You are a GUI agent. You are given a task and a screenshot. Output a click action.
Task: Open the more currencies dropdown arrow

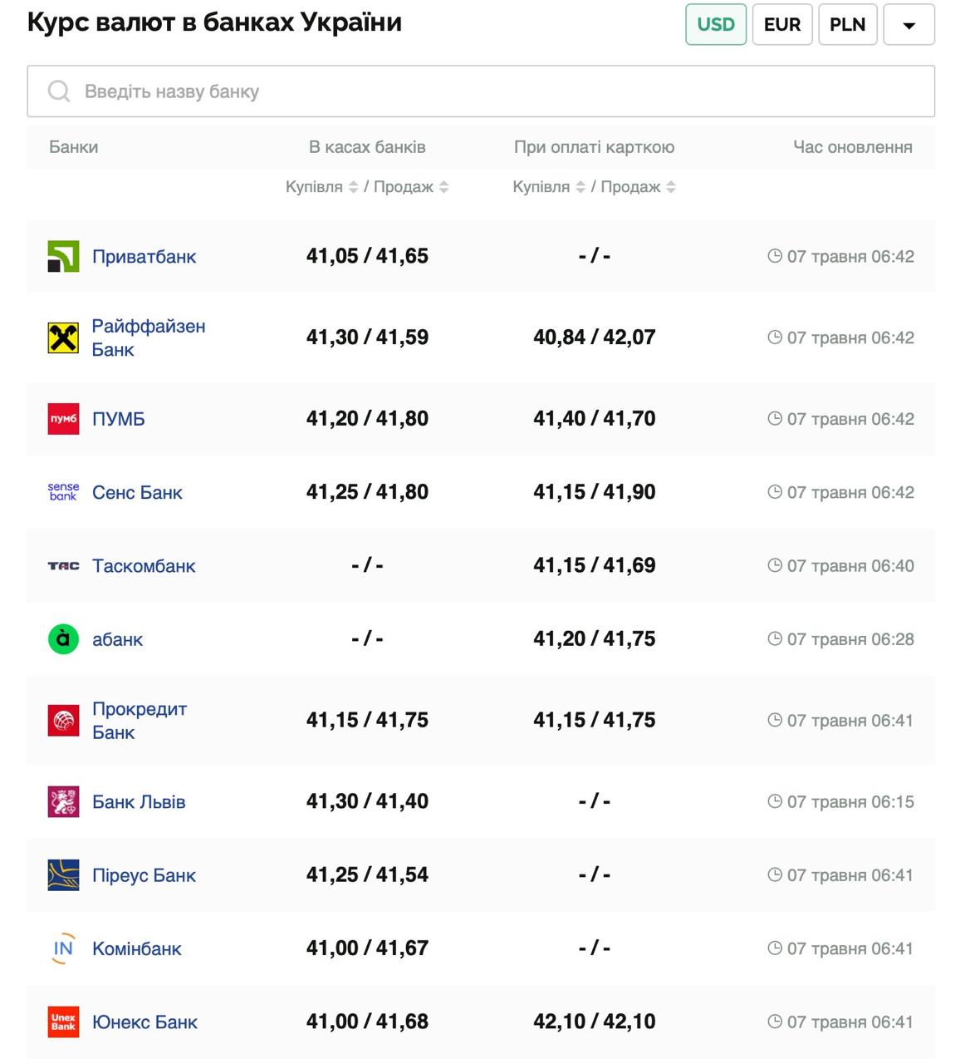coord(909,25)
